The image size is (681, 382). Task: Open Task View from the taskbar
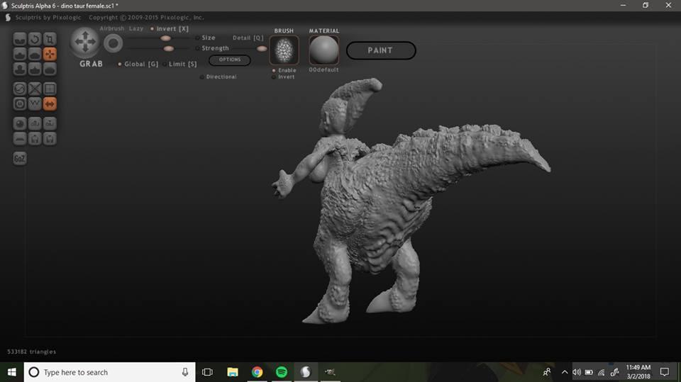pyautogui.click(x=208, y=372)
